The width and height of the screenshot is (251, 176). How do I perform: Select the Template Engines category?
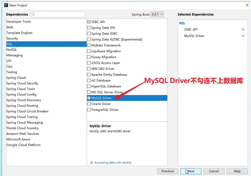[47, 33]
